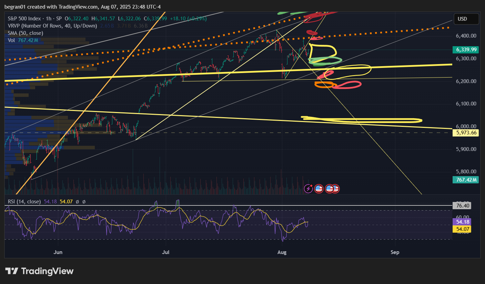
Task: Click the RSI (14, close) legend label
Action: 24,202
